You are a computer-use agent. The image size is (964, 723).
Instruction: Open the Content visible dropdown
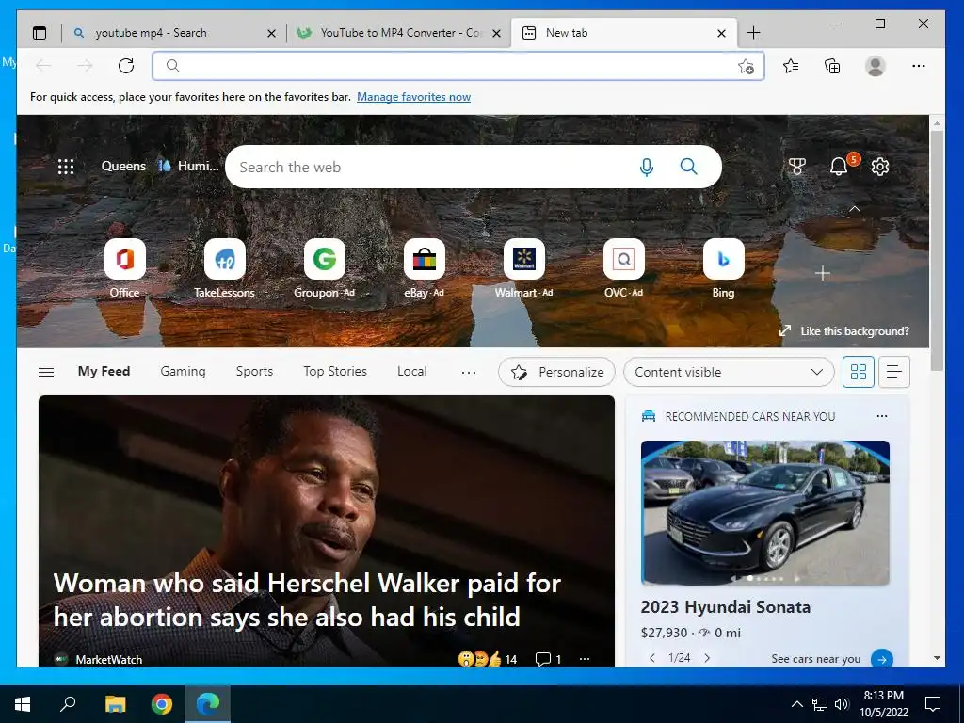[x=729, y=372]
